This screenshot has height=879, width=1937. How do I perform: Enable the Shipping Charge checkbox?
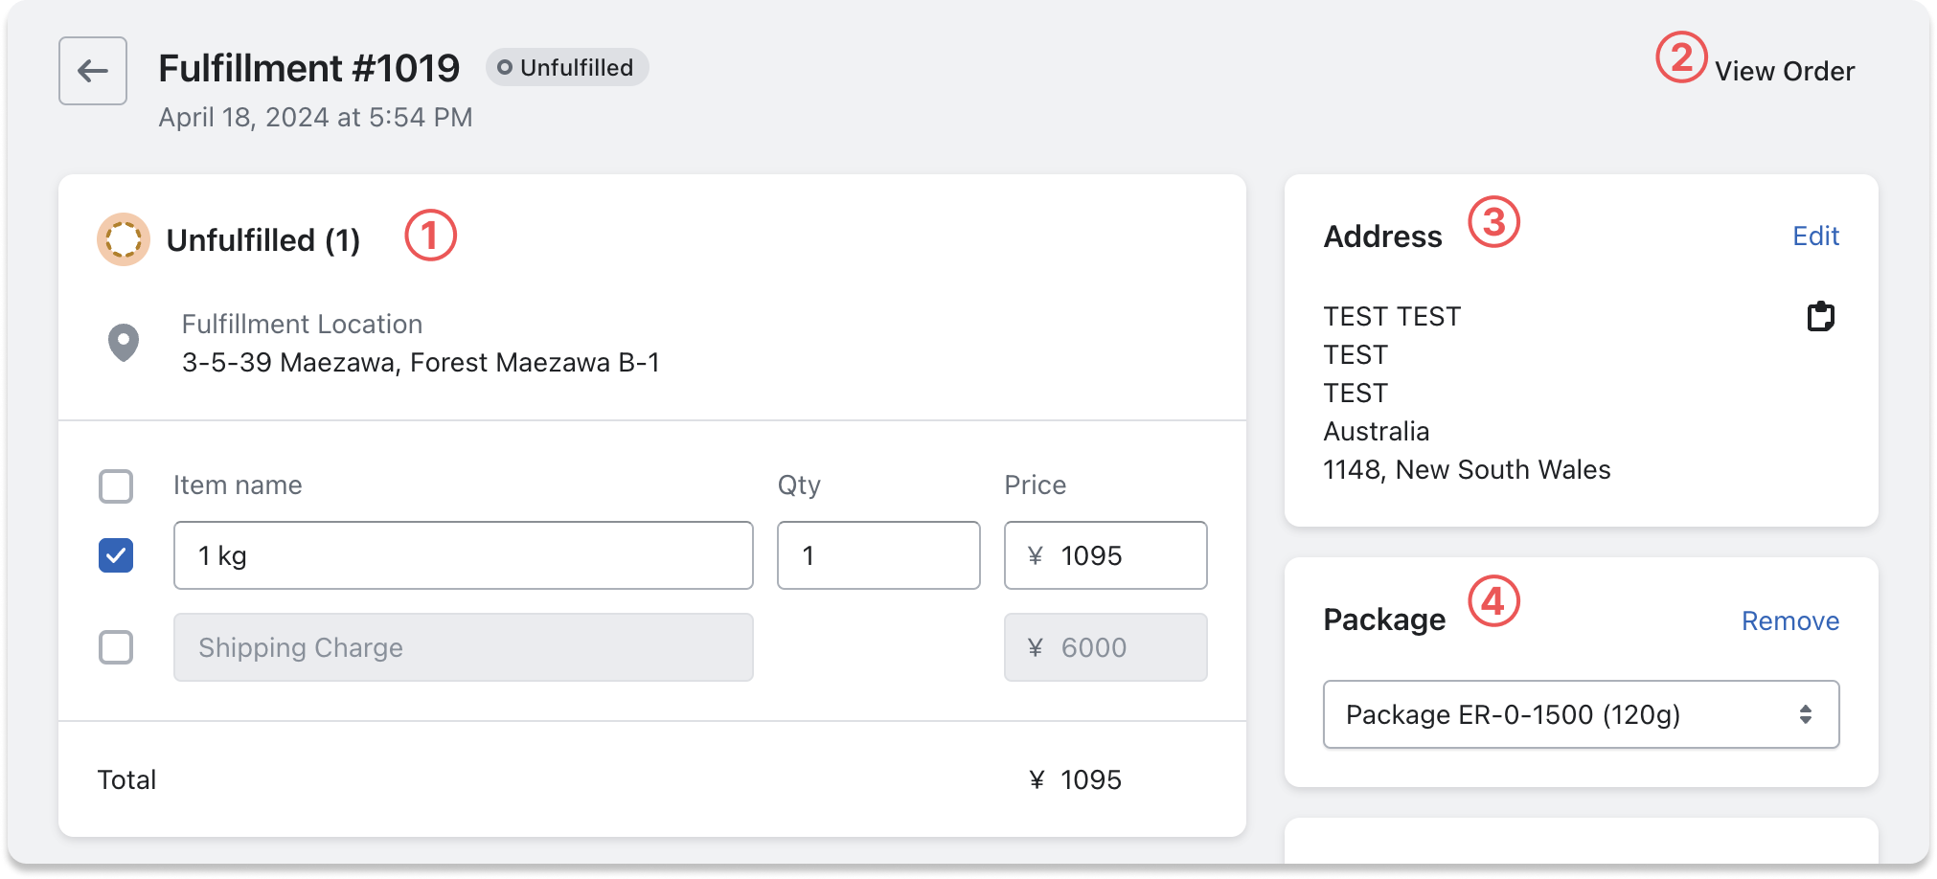[x=116, y=647]
